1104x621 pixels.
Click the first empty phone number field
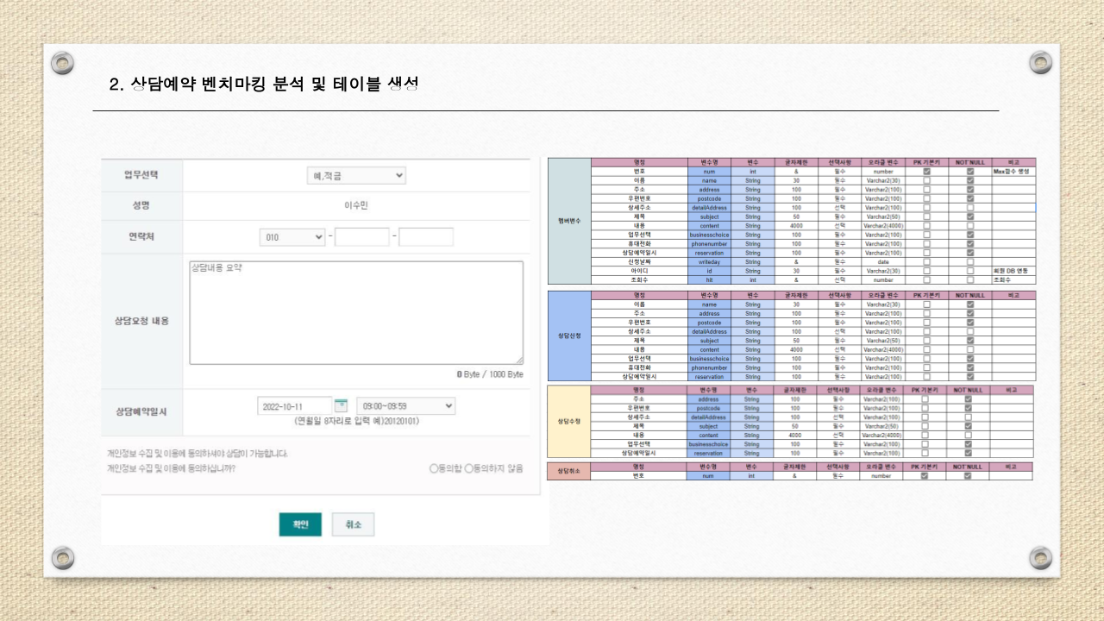[362, 235]
